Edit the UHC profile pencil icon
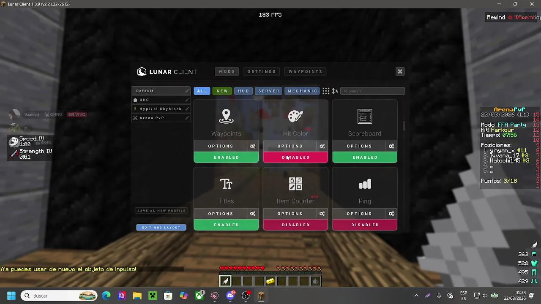The image size is (541, 304). [x=187, y=100]
